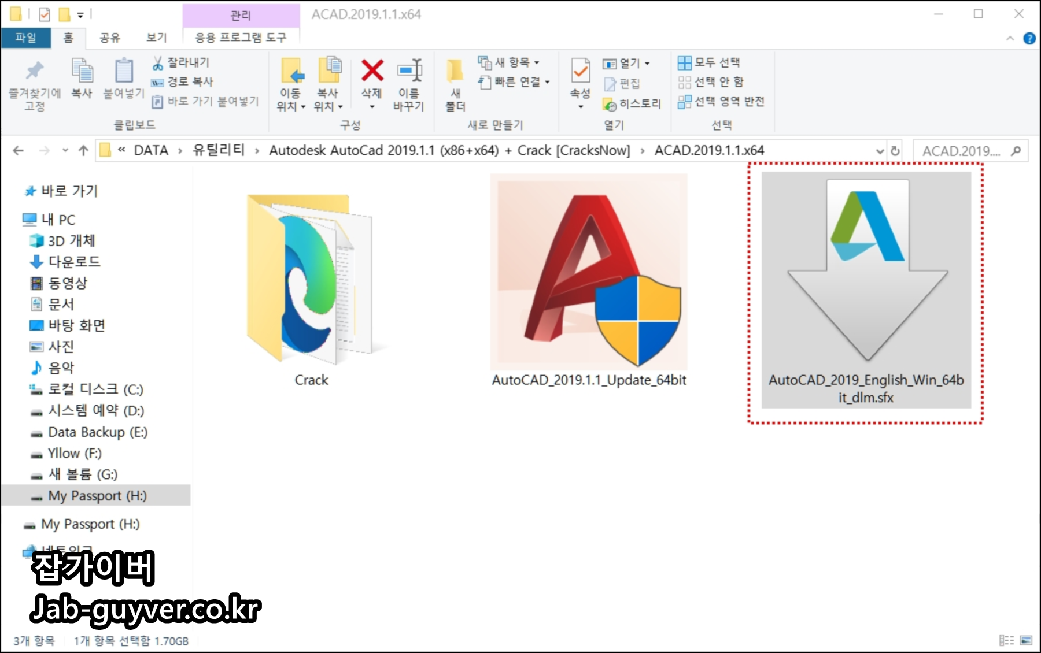Switch to the 보기 (View) tab
Image resolution: width=1041 pixels, height=653 pixels.
(156, 38)
